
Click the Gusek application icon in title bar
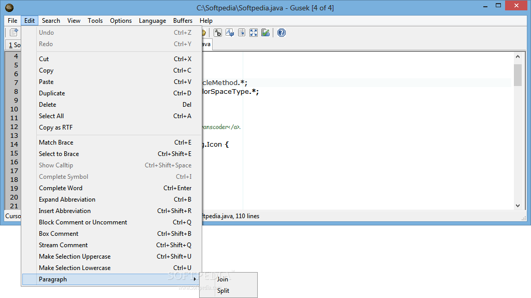coord(9,7)
